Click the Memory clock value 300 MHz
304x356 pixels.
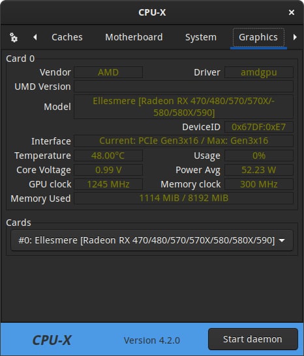click(x=259, y=184)
